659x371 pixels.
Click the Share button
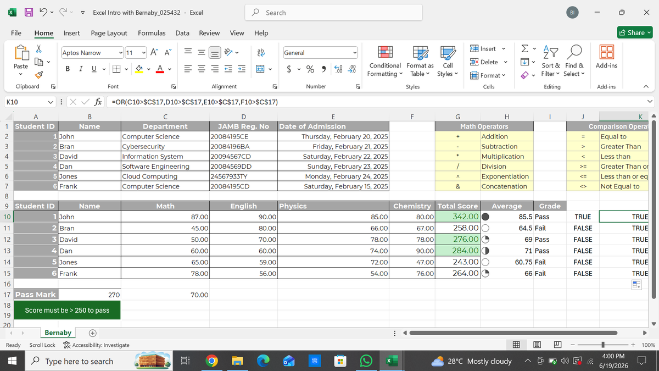pyautogui.click(x=636, y=32)
